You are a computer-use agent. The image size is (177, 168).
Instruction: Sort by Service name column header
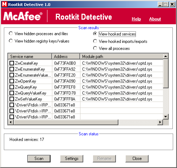point(30,57)
